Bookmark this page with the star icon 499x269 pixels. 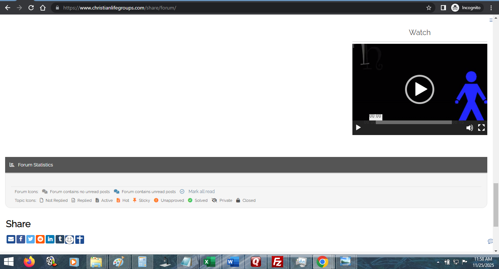point(429,8)
